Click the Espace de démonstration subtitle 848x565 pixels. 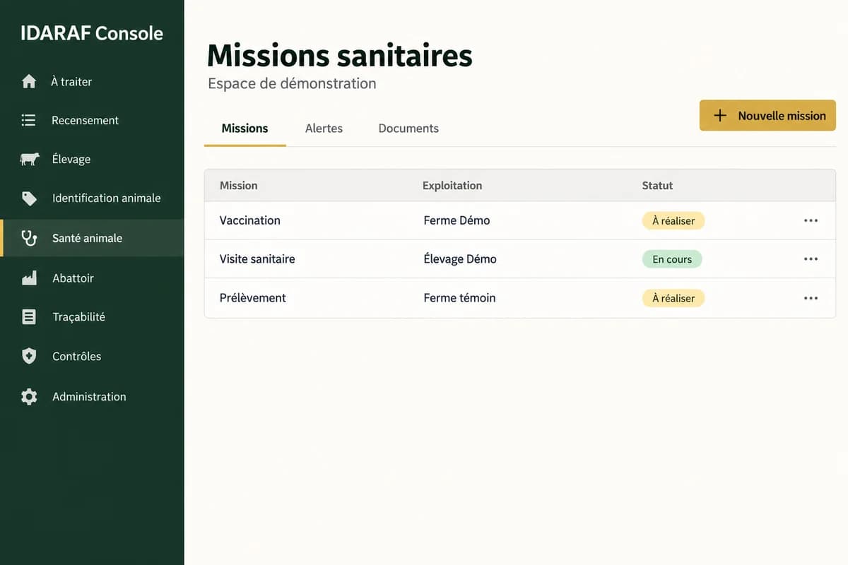[292, 83]
